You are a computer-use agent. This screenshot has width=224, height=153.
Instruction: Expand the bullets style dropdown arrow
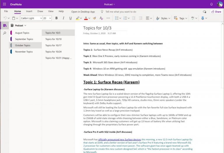pyautogui.click(x=120, y=18)
